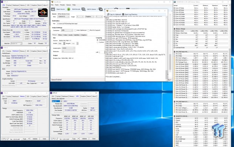This screenshot has width=234, height=147.
Task: Expand the Add to Queue dropdown arrow
Action: 97,9
